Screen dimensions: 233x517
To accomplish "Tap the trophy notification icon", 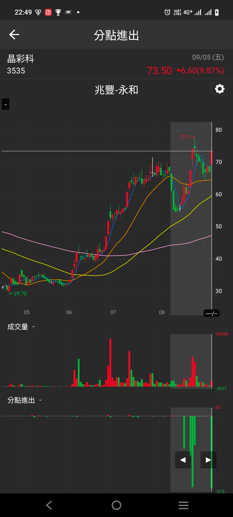I will [58, 12].
